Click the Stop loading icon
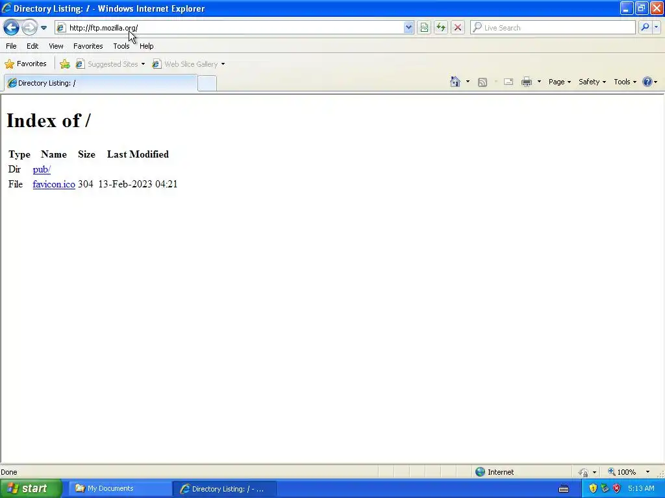 point(458,27)
